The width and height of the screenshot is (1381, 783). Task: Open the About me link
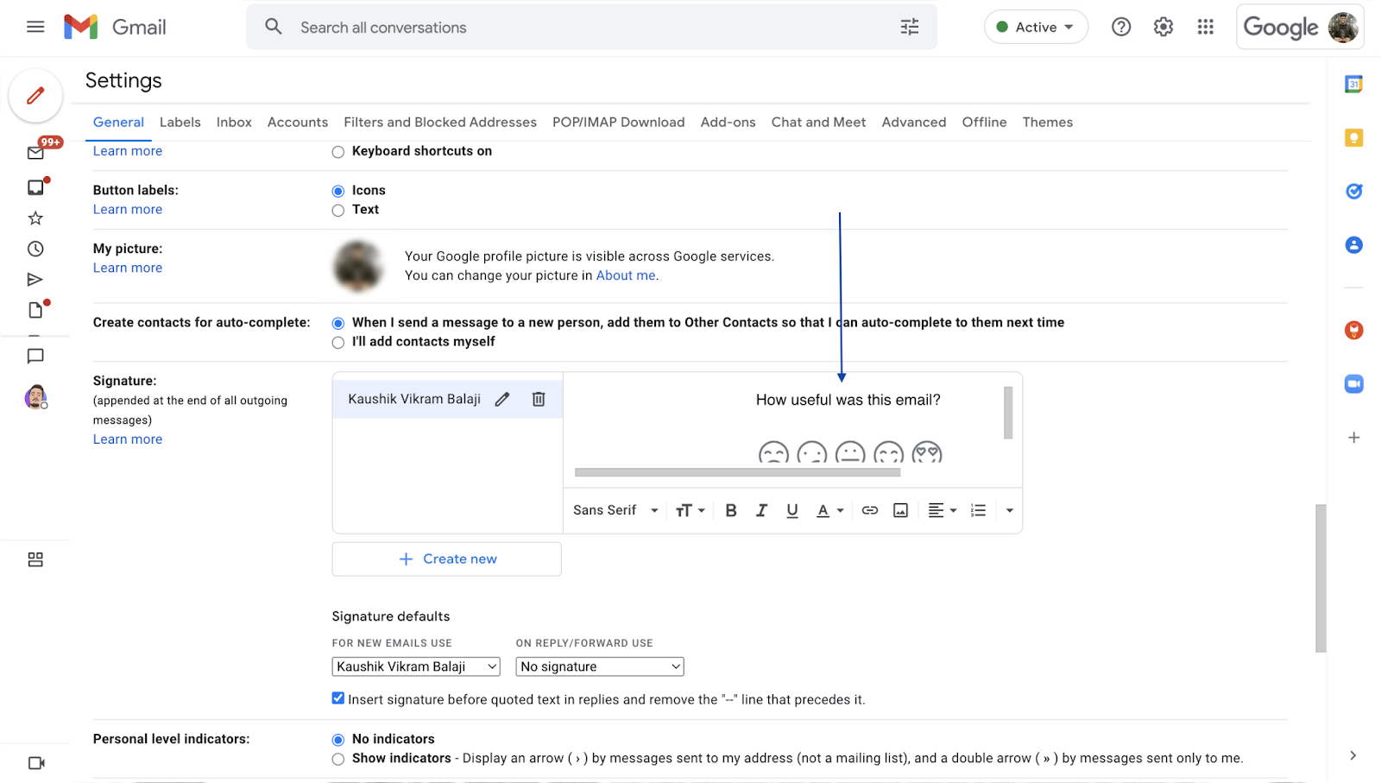(626, 275)
